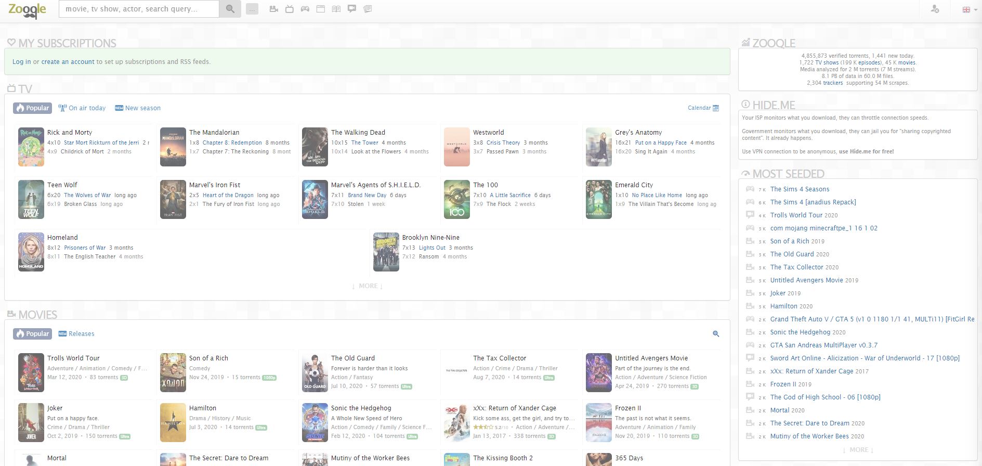This screenshot has width=982, height=466.
Task: Click the advanced search '...' button
Action: [x=252, y=9]
